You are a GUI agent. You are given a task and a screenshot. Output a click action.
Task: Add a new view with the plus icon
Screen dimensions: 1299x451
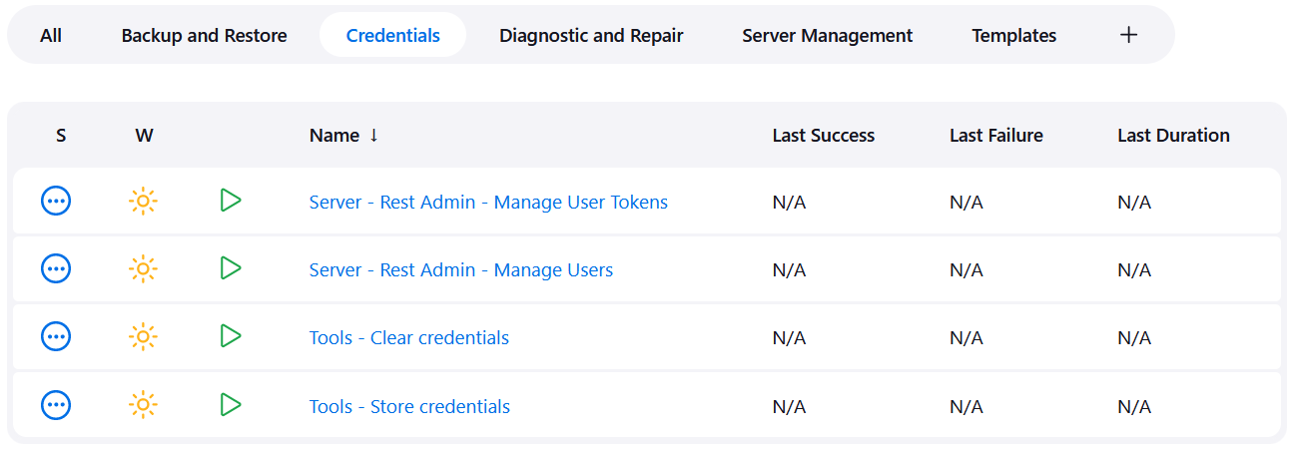(x=1128, y=35)
